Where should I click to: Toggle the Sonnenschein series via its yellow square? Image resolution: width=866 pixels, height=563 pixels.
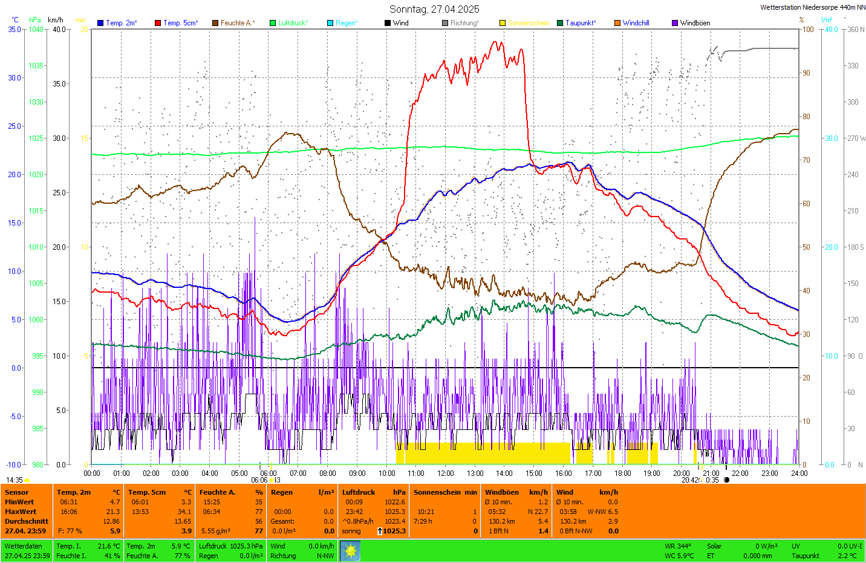pyautogui.click(x=503, y=23)
